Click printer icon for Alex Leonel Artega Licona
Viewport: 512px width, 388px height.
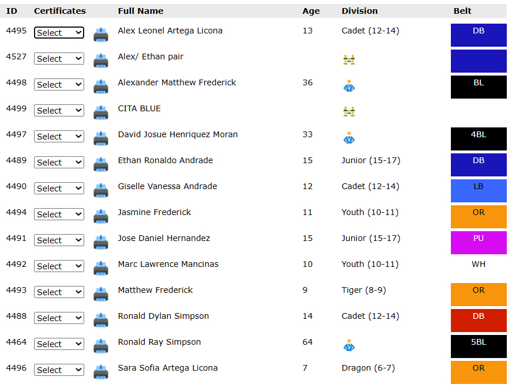(x=101, y=34)
